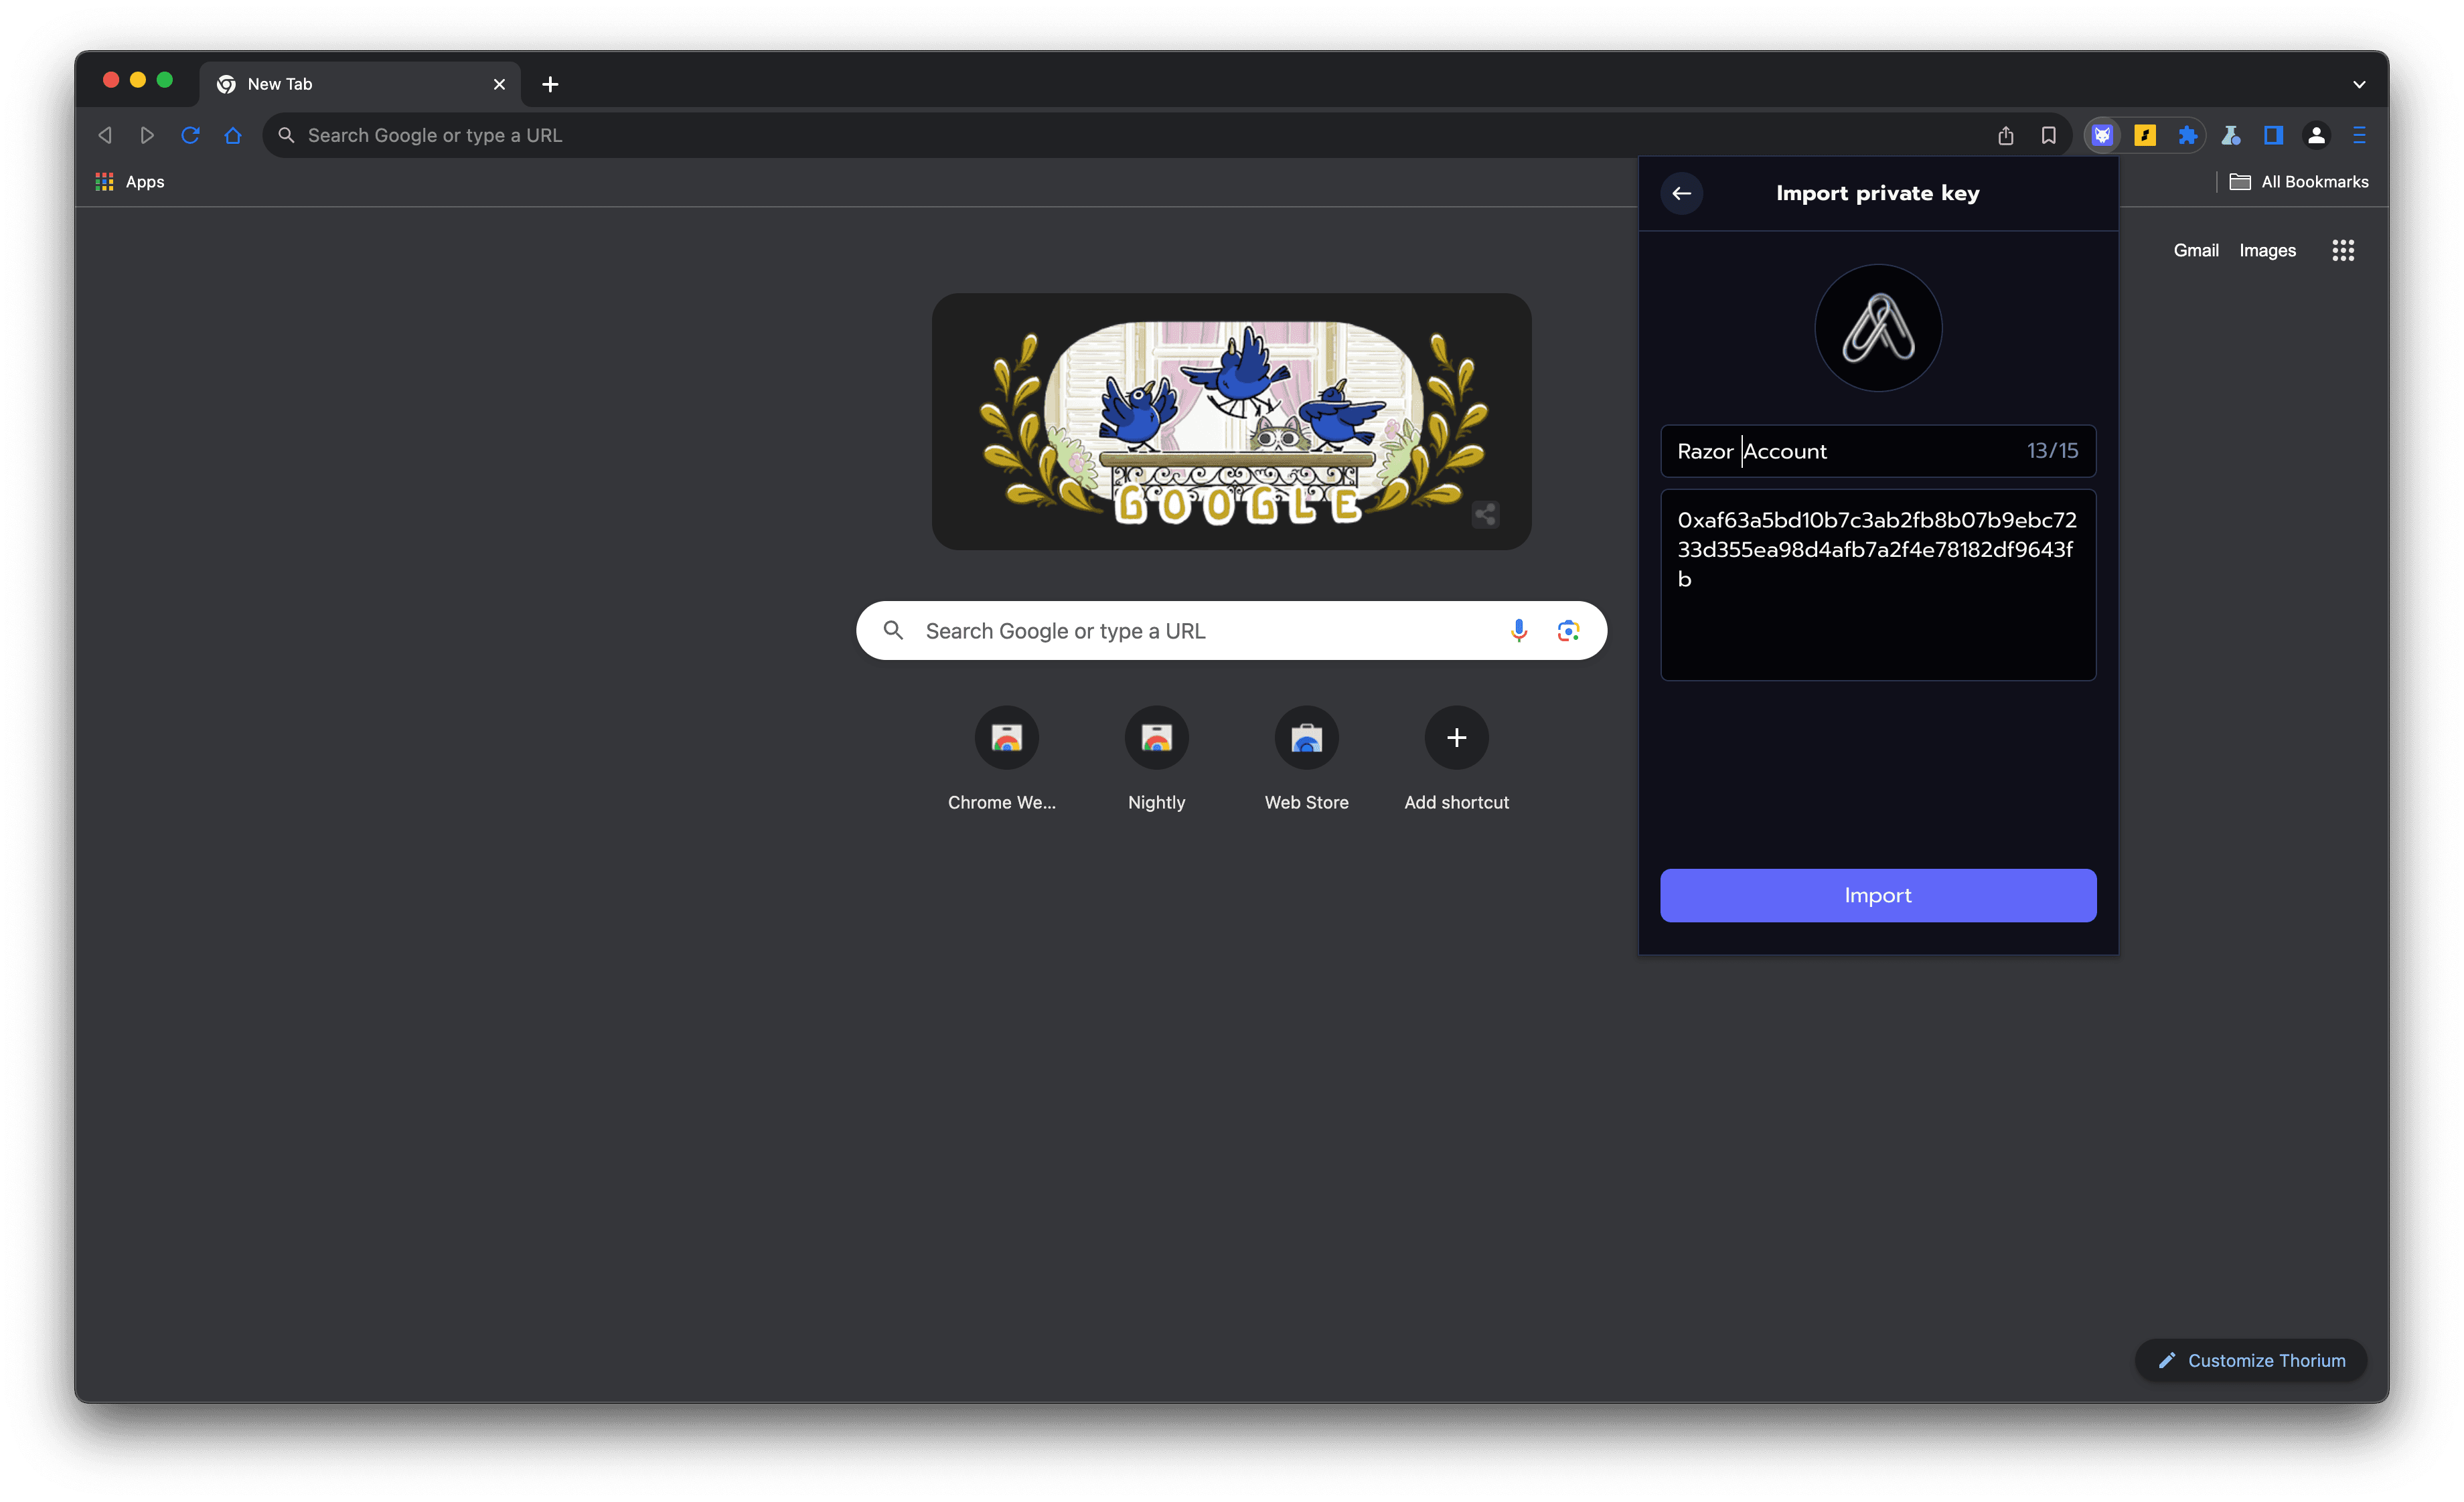Bookmark this tab icon
This screenshot has width=2464, height=1502.
pyautogui.click(x=2048, y=135)
